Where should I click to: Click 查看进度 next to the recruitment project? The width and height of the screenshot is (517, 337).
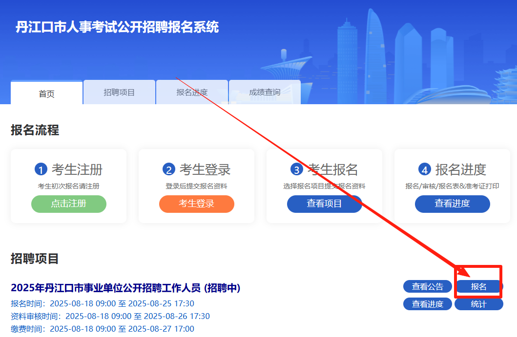tap(427, 304)
